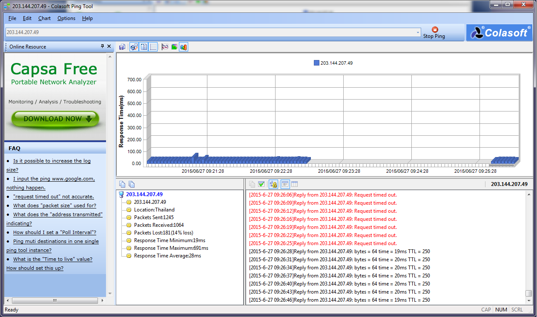
Task: Click the CAP indicator in status bar
Action: [486, 310]
